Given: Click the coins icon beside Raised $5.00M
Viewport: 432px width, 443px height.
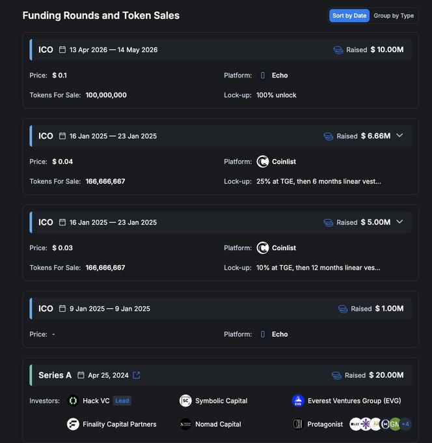Looking at the screenshot, I should tap(329, 223).
